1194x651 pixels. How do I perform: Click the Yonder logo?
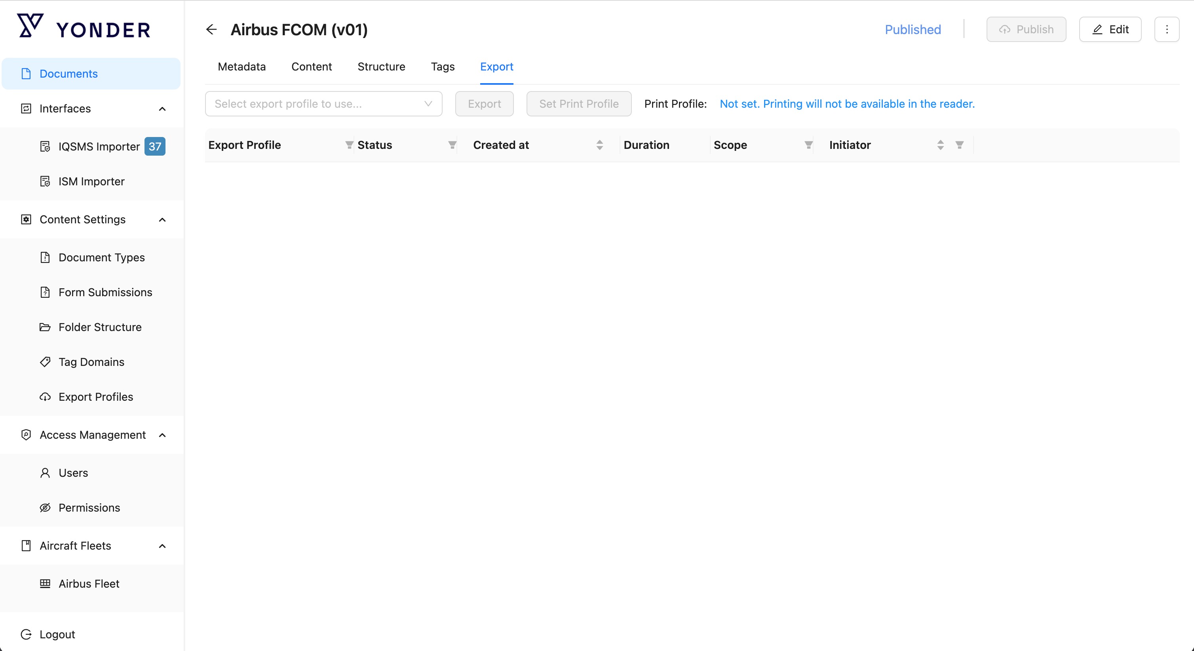point(84,27)
